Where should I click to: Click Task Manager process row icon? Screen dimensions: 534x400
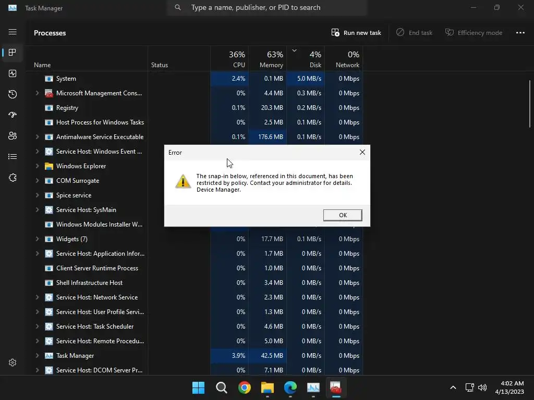click(x=49, y=355)
